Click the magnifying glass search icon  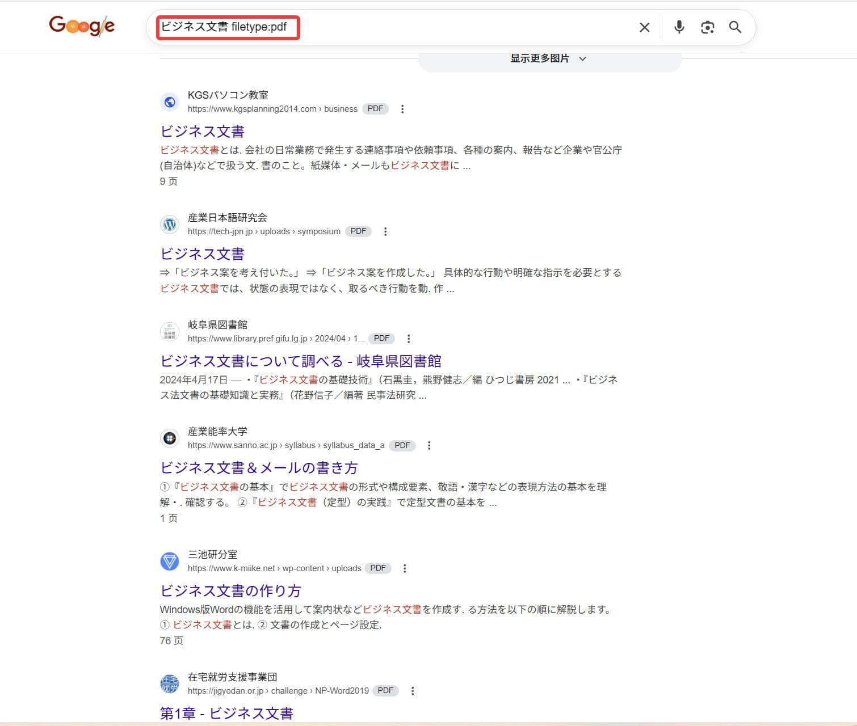736,27
